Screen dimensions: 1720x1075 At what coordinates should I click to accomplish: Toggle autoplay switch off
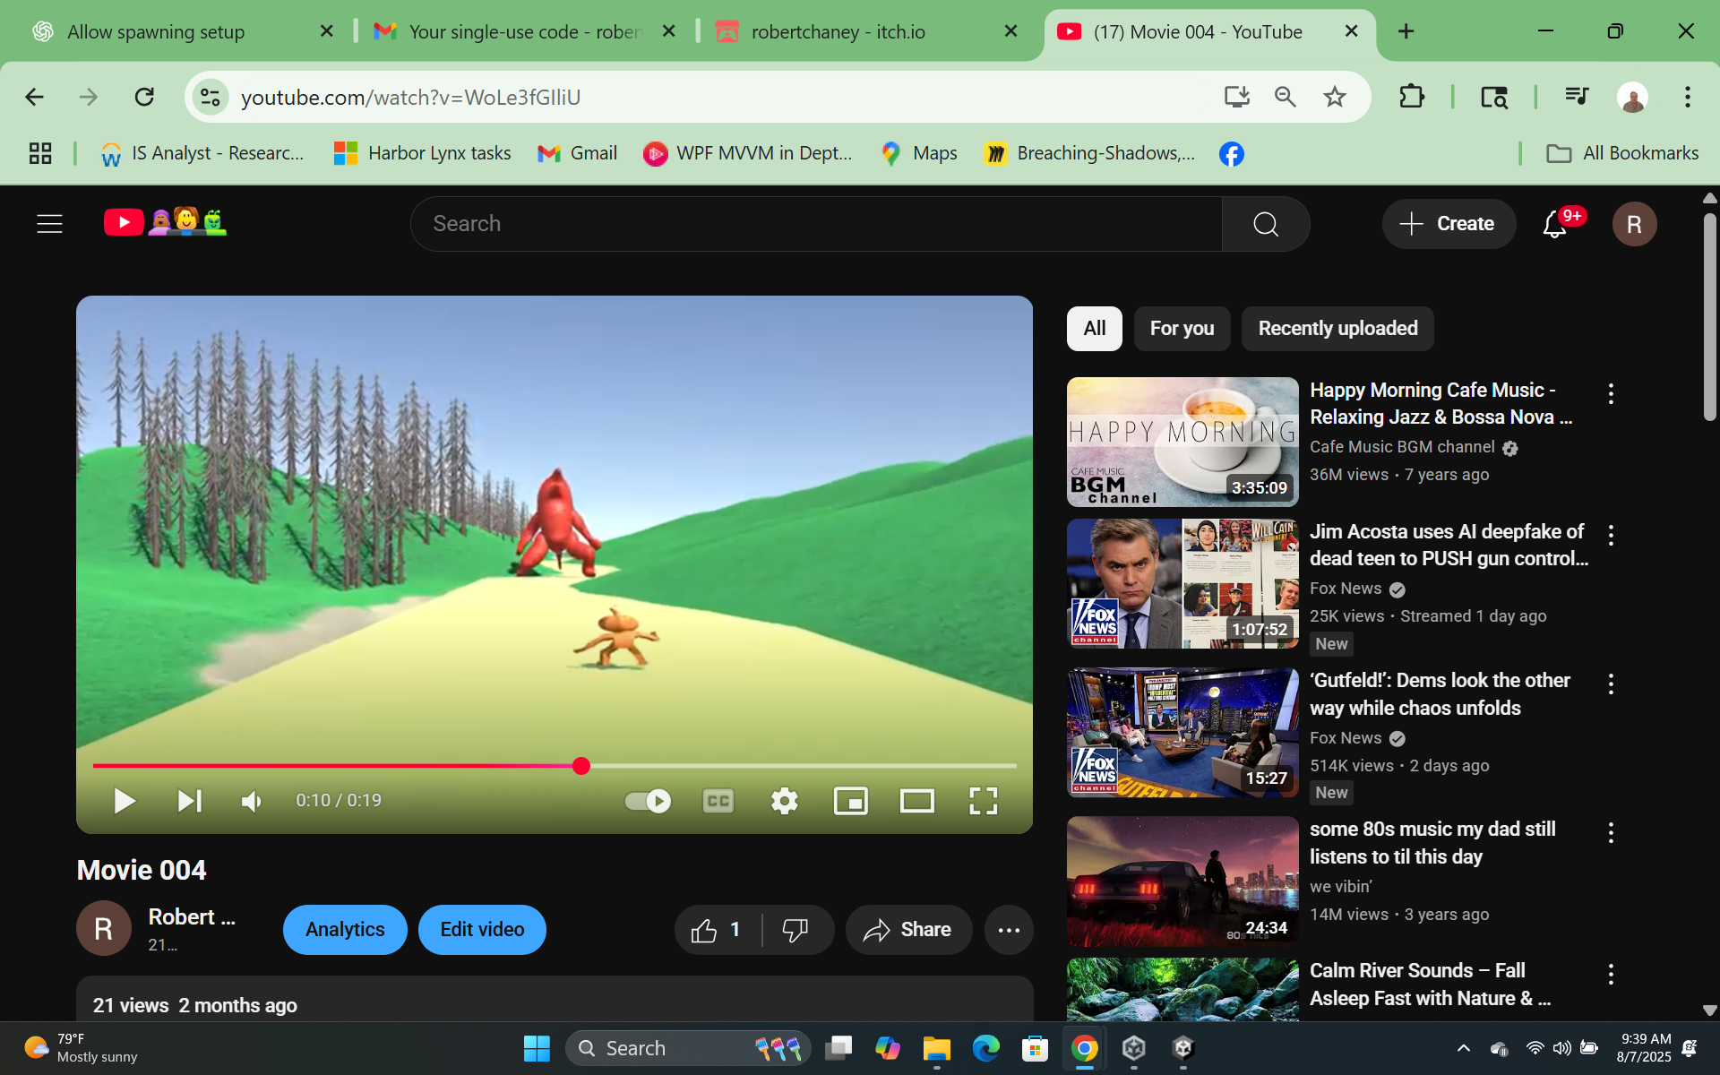648,800
